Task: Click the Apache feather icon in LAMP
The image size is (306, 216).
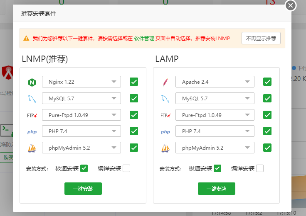Action: (x=165, y=82)
